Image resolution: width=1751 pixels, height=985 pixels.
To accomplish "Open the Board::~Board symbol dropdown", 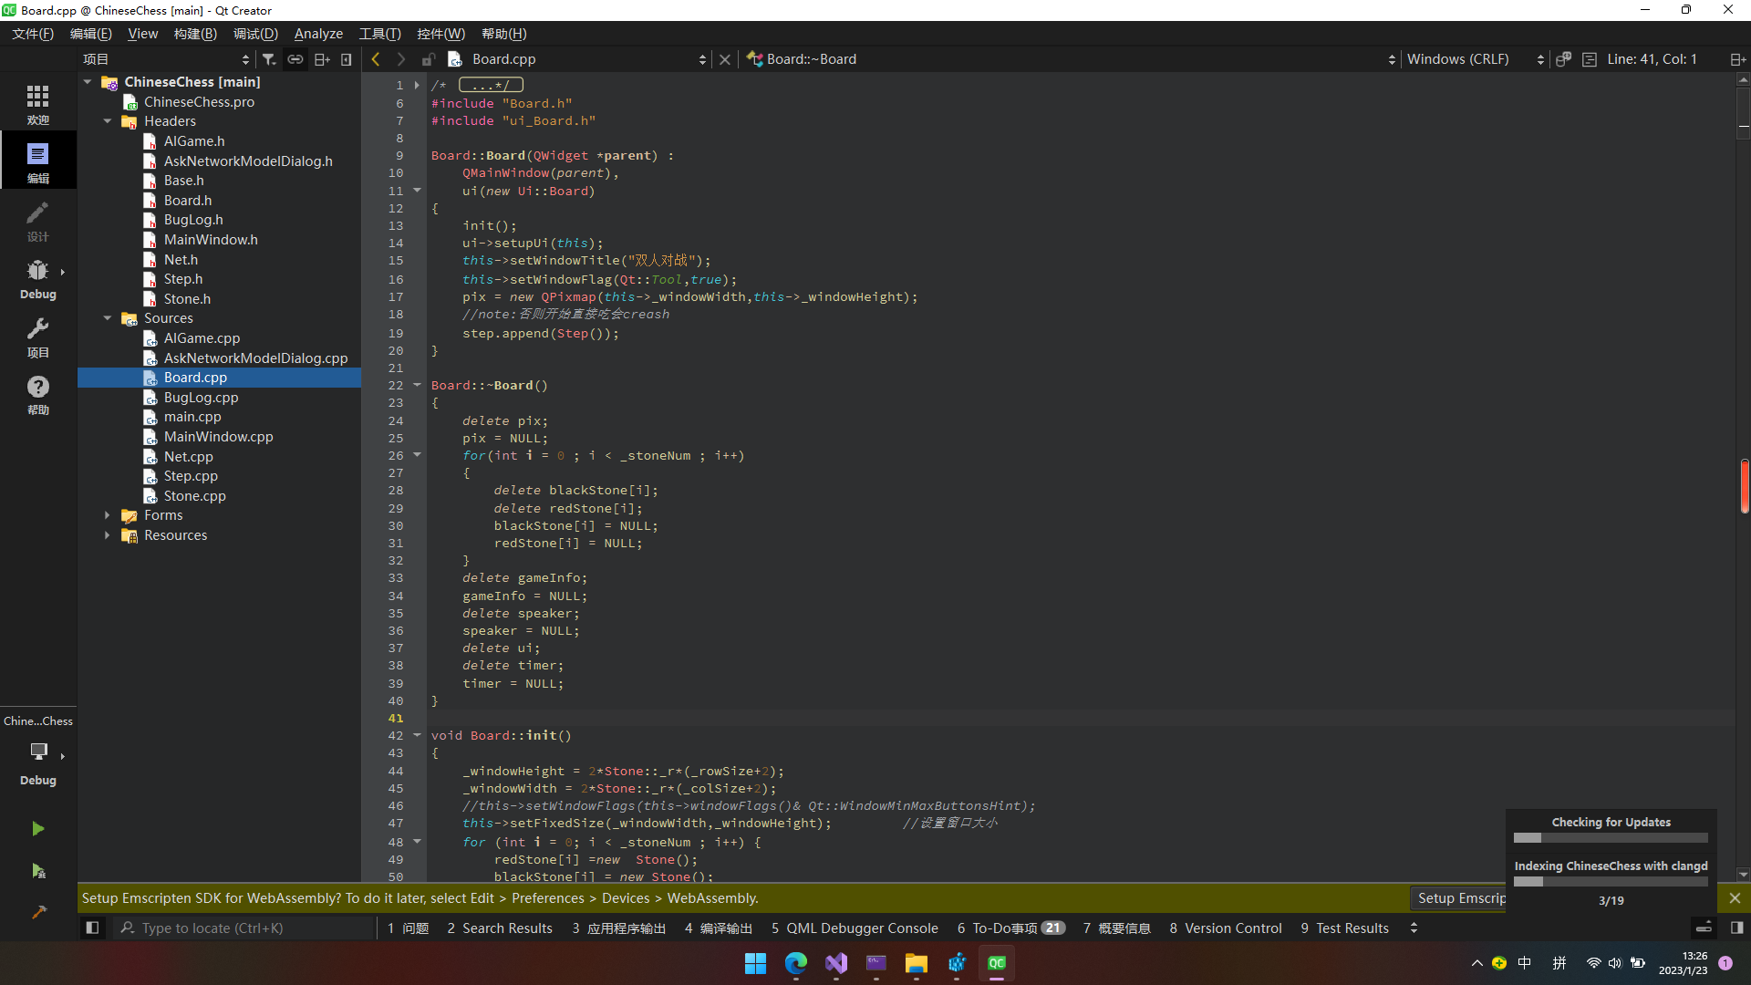I will coord(1072,58).
